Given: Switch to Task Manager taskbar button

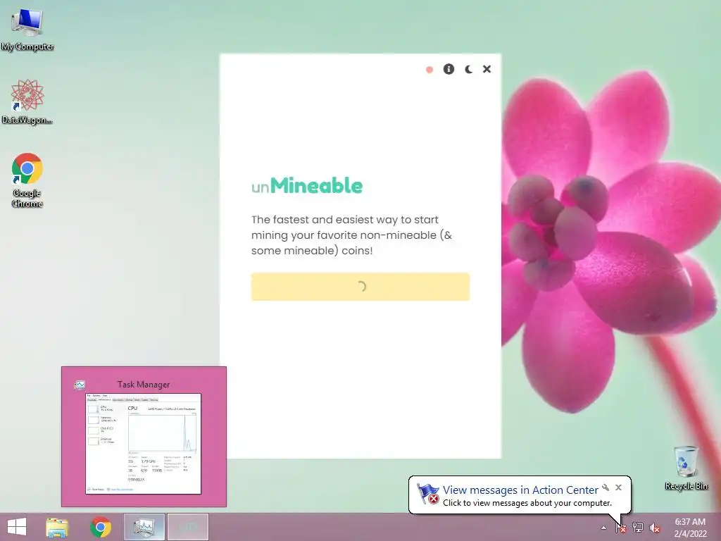Looking at the screenshot, I should click(x=144, y=527).
